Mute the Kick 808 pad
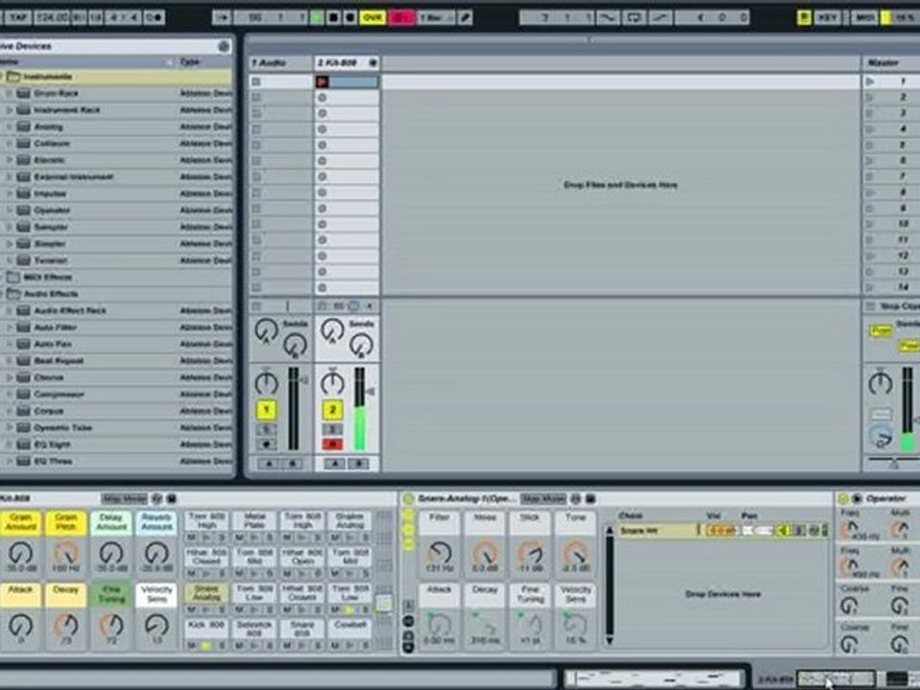 click(192, 645)
